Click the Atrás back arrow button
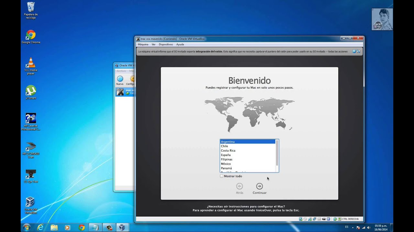This screenshot has width=414, height=232. point(239,186)
